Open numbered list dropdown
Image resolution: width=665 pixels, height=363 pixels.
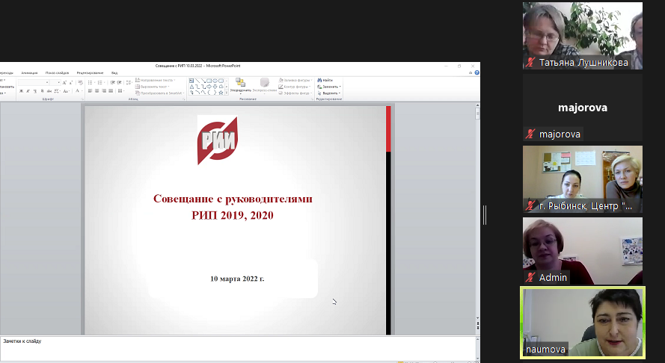click(x=104, y=83)
